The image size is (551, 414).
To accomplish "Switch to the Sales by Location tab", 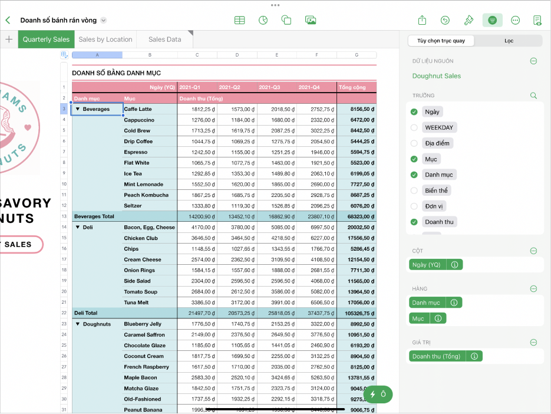I will click(x=105, y=40).
